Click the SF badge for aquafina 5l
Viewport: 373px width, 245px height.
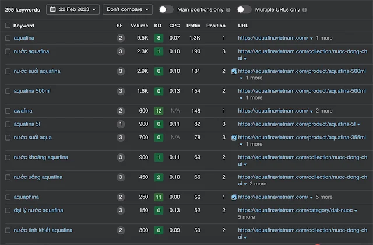[120, 124]
